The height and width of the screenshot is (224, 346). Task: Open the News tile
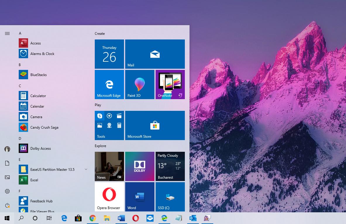tap(109, 166)
